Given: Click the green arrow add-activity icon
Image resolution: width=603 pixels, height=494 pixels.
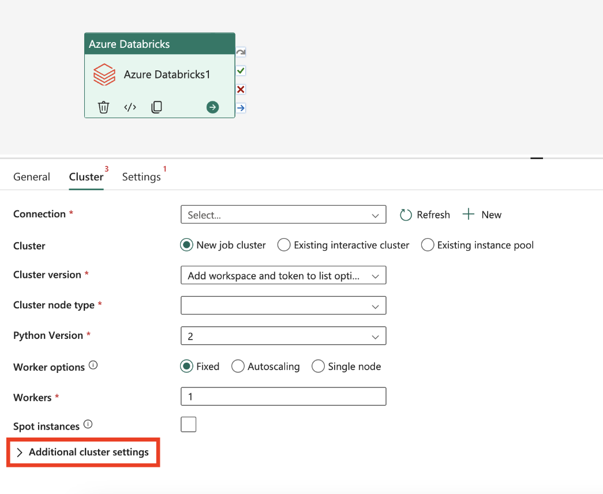Looking at the screenshot, I should pos(213,107).
